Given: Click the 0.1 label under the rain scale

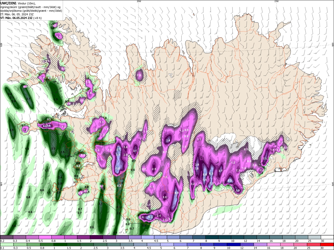Looking at the screenshot, I should point(2,248).
